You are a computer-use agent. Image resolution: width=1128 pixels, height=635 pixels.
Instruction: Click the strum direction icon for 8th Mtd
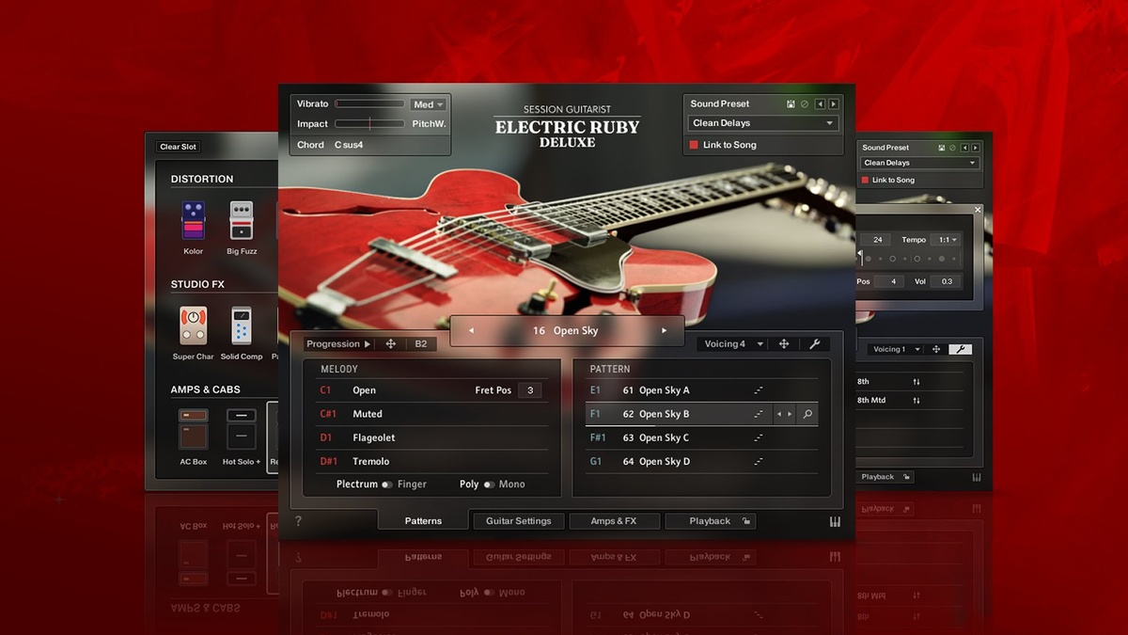coord(916,401)
